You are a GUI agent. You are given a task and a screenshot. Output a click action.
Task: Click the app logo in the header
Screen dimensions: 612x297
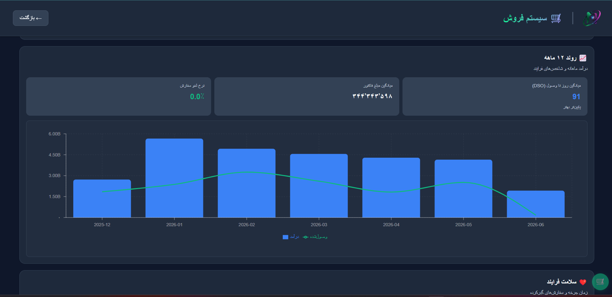tap(591, 18)
